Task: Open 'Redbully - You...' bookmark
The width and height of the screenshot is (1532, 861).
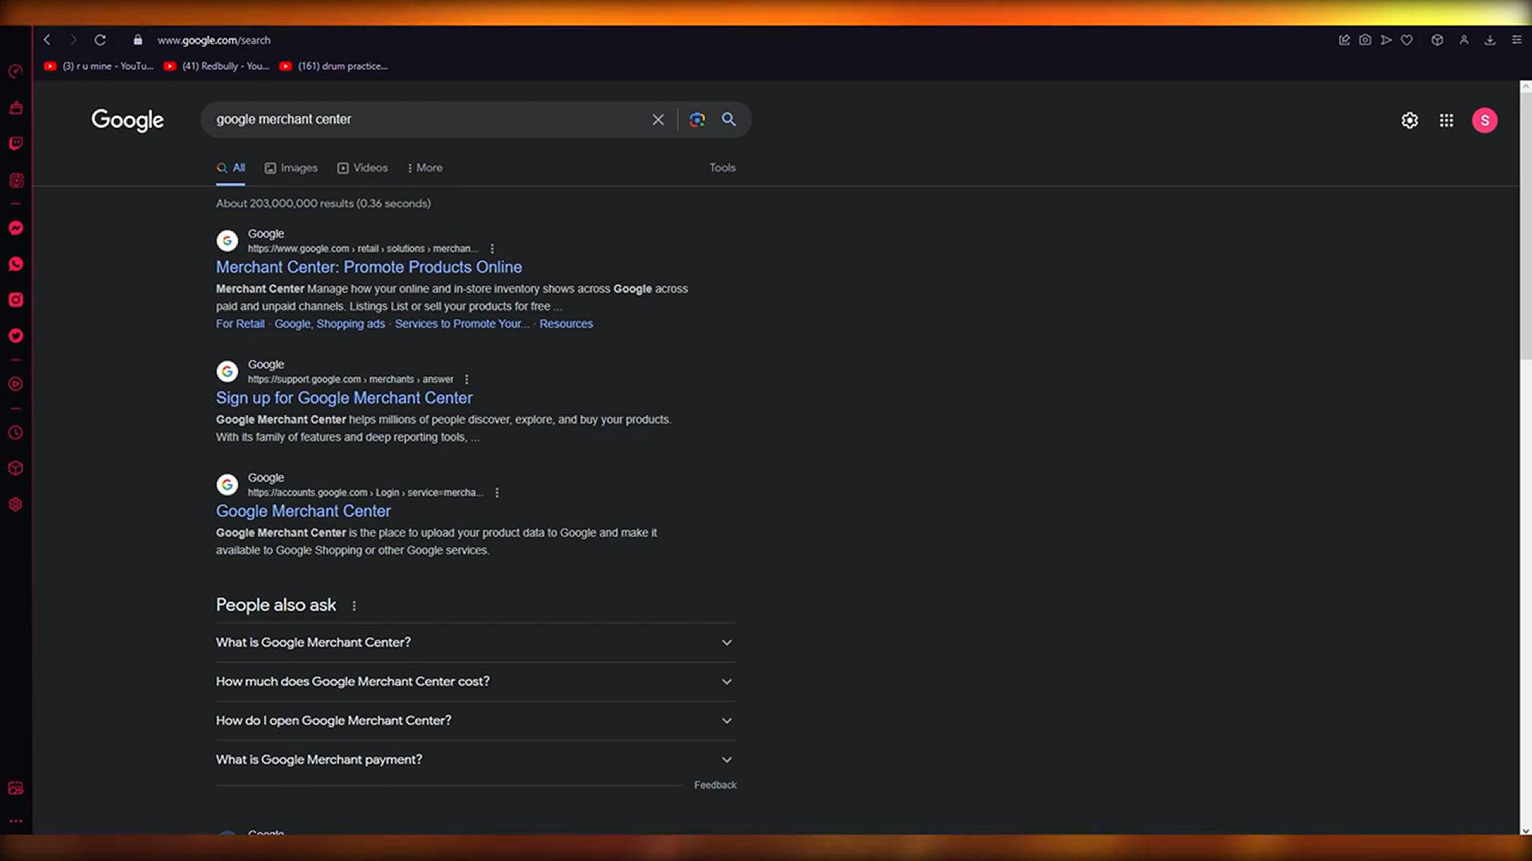Action: (x=217, y=66)
